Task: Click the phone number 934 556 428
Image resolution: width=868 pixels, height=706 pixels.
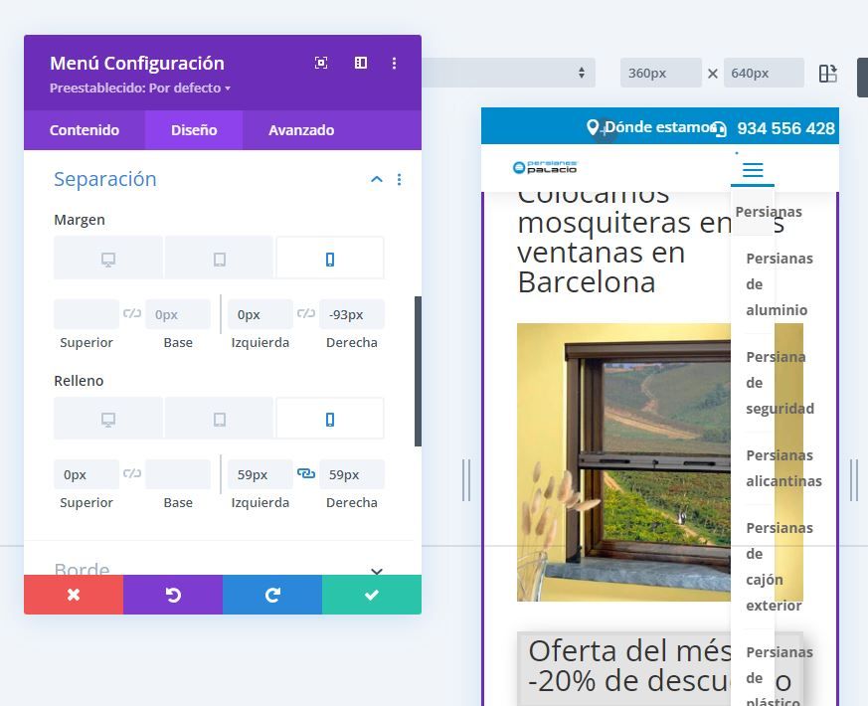Action: 785,128
